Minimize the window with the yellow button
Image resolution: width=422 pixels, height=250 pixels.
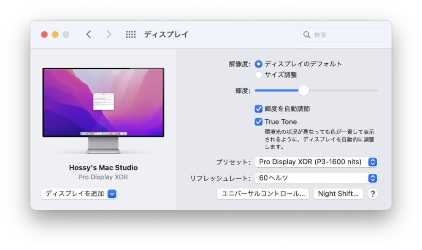tap(55, 35)
